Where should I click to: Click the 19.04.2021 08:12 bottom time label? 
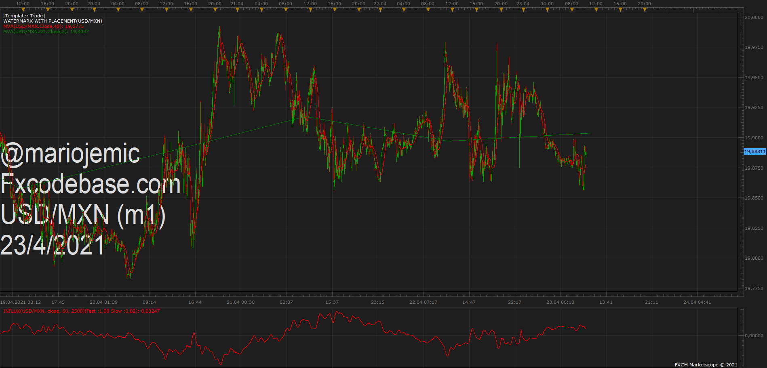(21, 302)
